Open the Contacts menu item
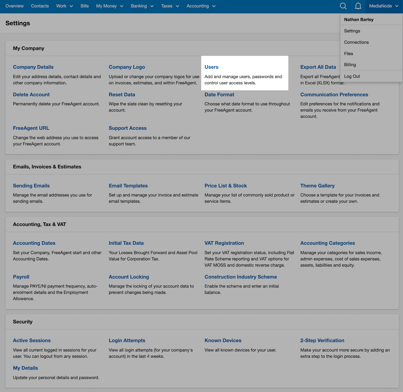Image resolution: width=403 pixels, height=392 pixels. 40,6
